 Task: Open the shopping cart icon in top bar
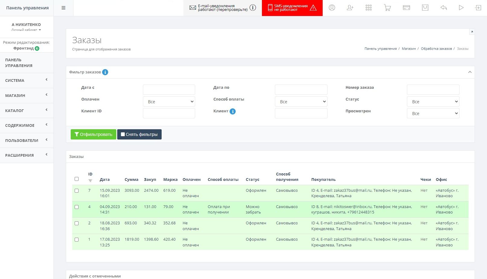(387, 8)
